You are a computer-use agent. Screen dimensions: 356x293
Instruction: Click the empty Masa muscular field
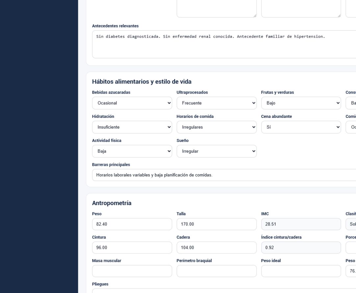[132, 271]
